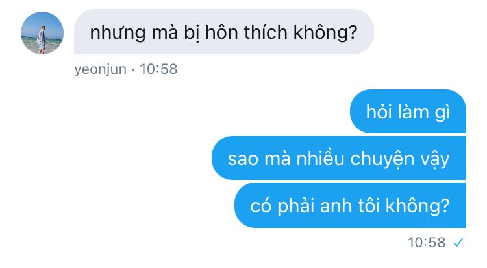Click 'không?' in the gray received bubble
Viewport: 487px width, 268px height.
tap(325, 33)
